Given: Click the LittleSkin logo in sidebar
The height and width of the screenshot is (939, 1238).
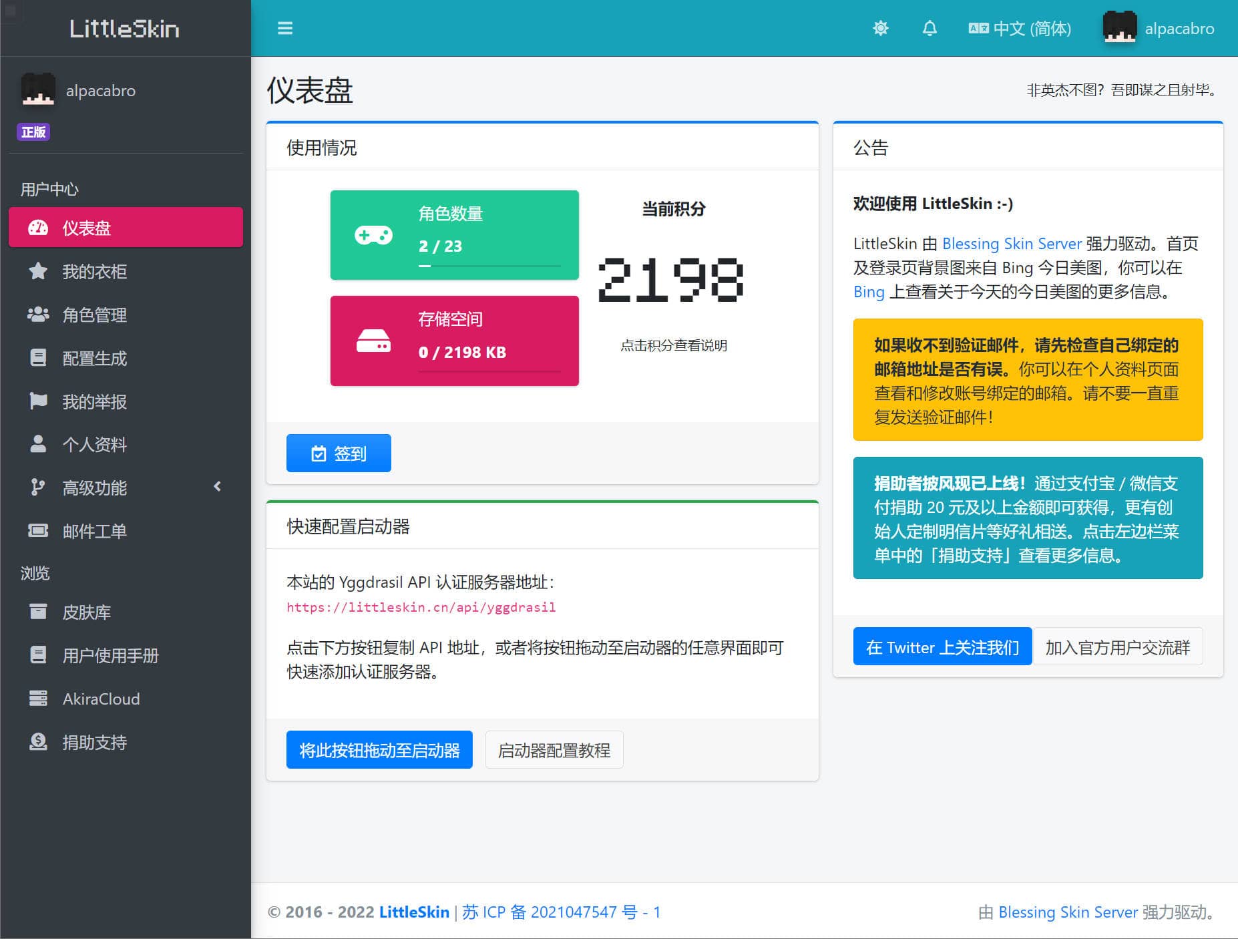Looking at the screenshot, I should (x=125, y=28).
